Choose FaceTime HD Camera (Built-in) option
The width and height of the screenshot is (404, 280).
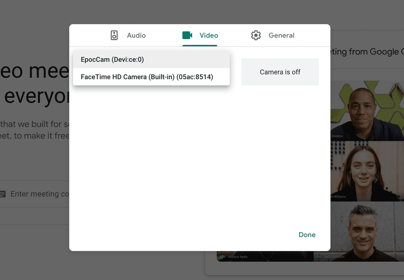[151, 77]
